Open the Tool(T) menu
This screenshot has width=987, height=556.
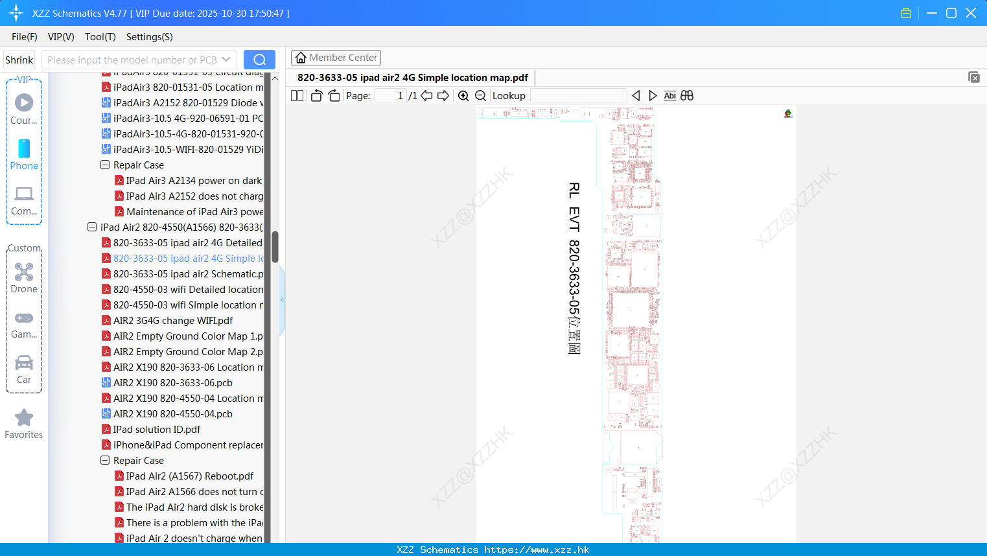[x=100, y=37]
